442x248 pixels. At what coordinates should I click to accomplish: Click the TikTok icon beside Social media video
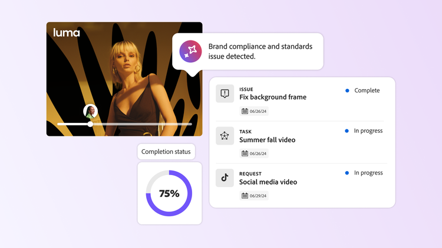pos(225,177)
